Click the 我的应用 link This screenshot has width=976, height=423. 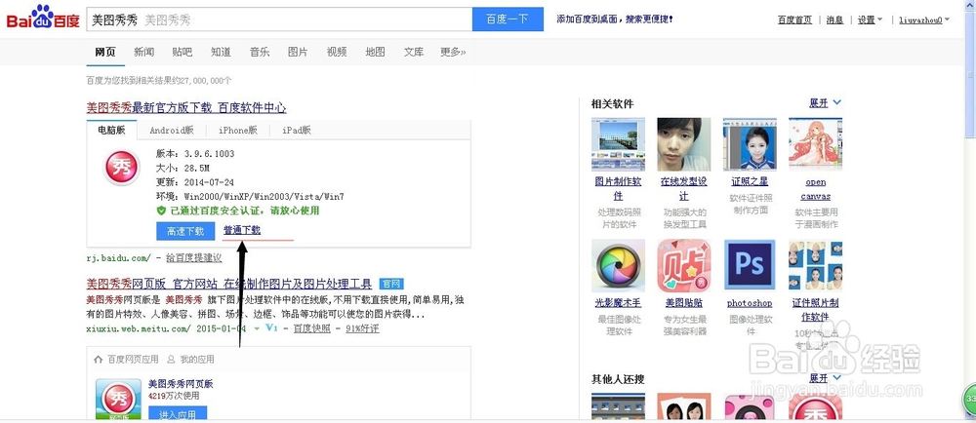click(197, 359)
